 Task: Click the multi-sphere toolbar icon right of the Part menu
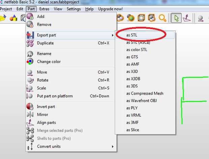pos(120,18)
